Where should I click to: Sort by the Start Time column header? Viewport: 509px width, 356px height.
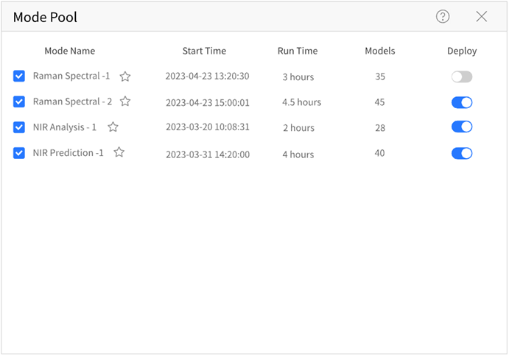click(x=204, y=51)
